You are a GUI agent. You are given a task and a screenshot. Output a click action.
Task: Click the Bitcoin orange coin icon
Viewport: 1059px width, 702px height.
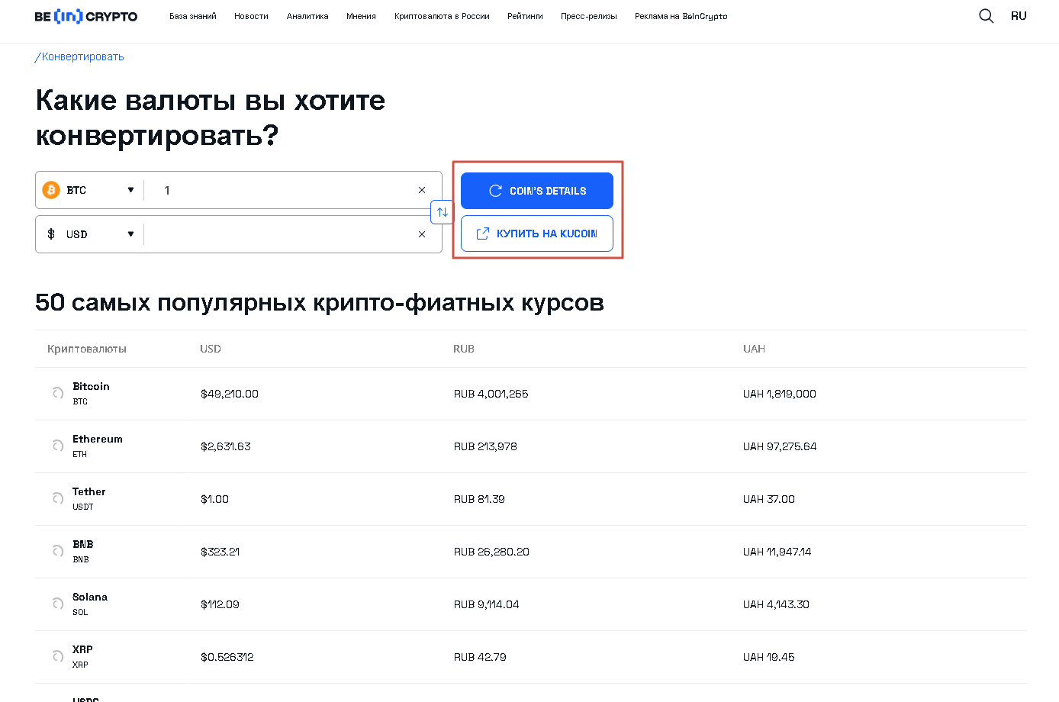[51, 190]
